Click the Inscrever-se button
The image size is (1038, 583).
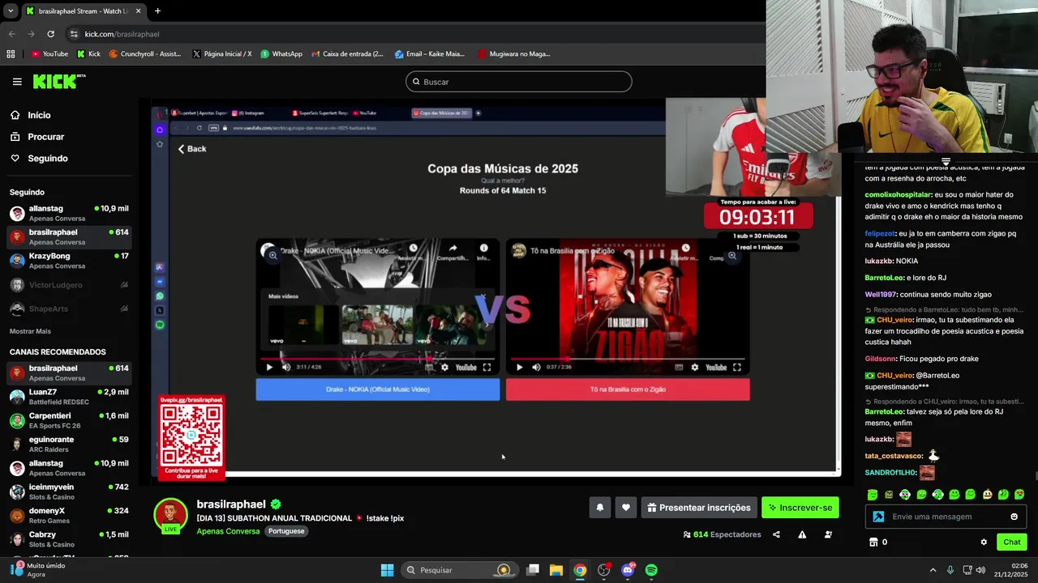pos(800,508)
